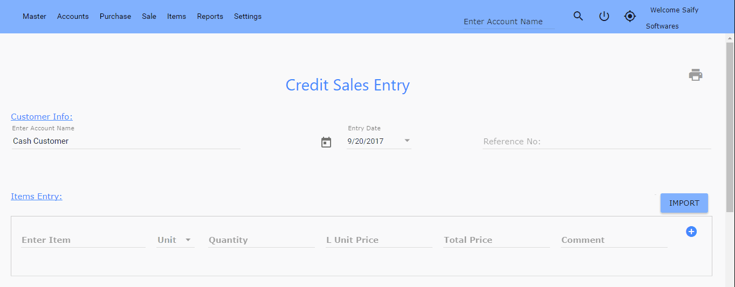Add item row with plus icon

[691, 232]
